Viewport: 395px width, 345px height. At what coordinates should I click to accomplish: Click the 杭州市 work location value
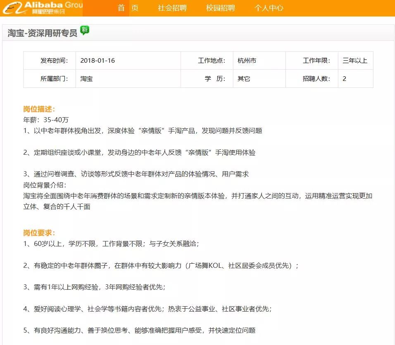click(247, 61)
